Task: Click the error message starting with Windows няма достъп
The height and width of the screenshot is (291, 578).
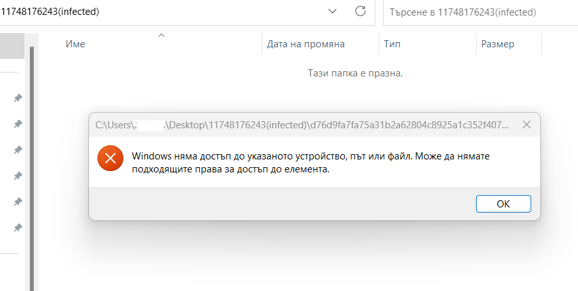Action: tap(310, 163)
